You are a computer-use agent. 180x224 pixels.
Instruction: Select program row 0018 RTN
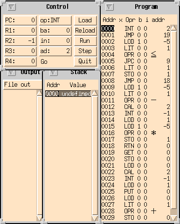coord(136,146)
